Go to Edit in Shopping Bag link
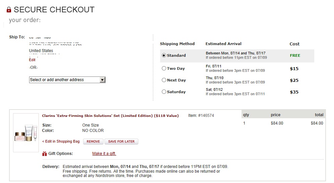 (61, 141)
